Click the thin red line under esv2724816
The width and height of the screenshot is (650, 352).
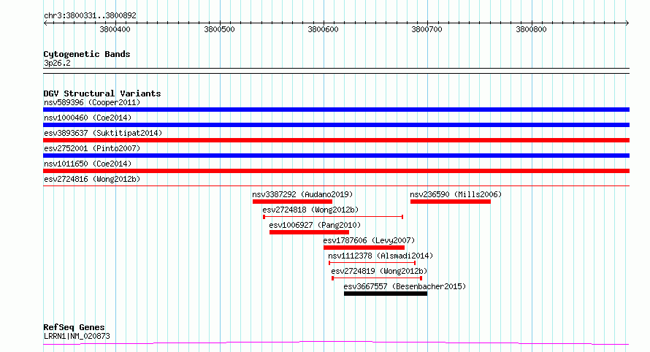pyautogui.click(x=336, y=185)
